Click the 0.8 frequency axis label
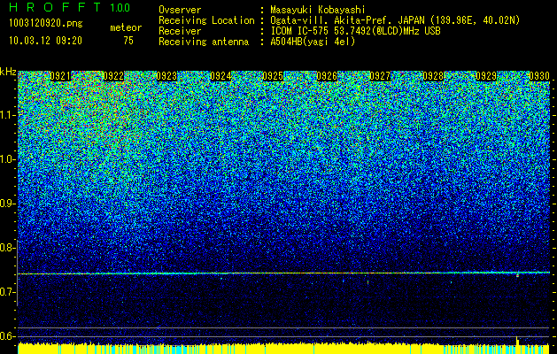 7,248
